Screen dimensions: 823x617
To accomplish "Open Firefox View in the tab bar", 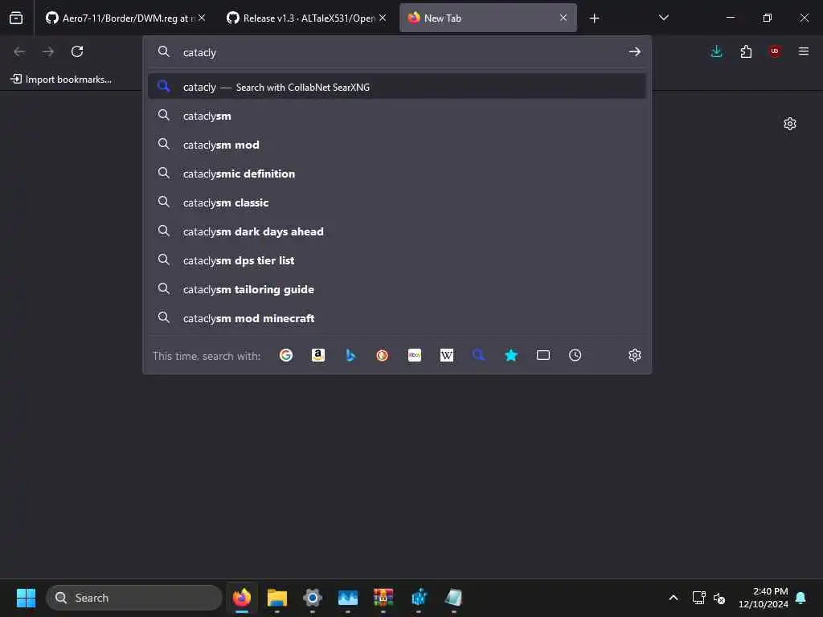I will click(16, 18).
